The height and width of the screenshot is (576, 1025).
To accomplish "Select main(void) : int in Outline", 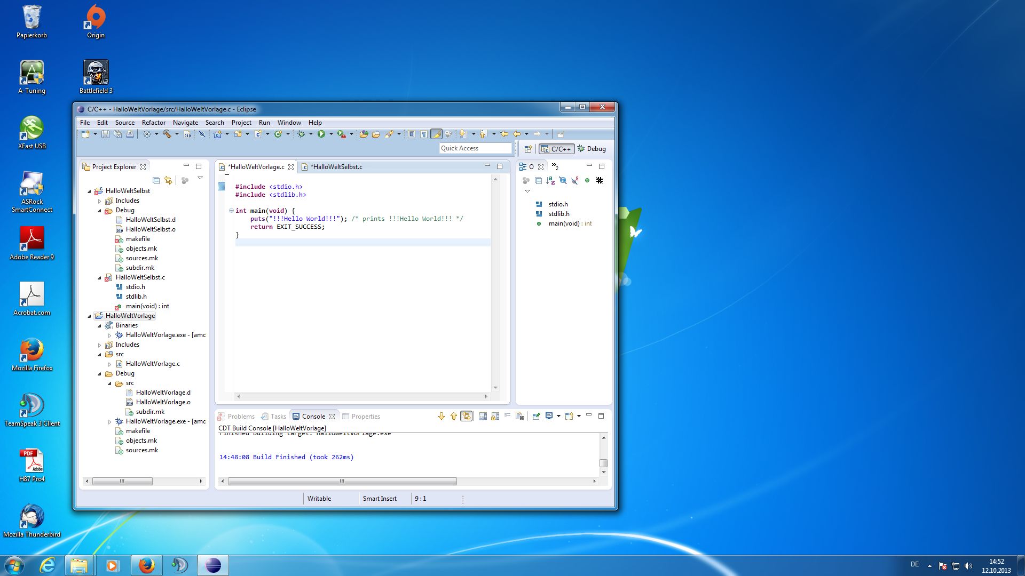I will [x=564, y=223].
